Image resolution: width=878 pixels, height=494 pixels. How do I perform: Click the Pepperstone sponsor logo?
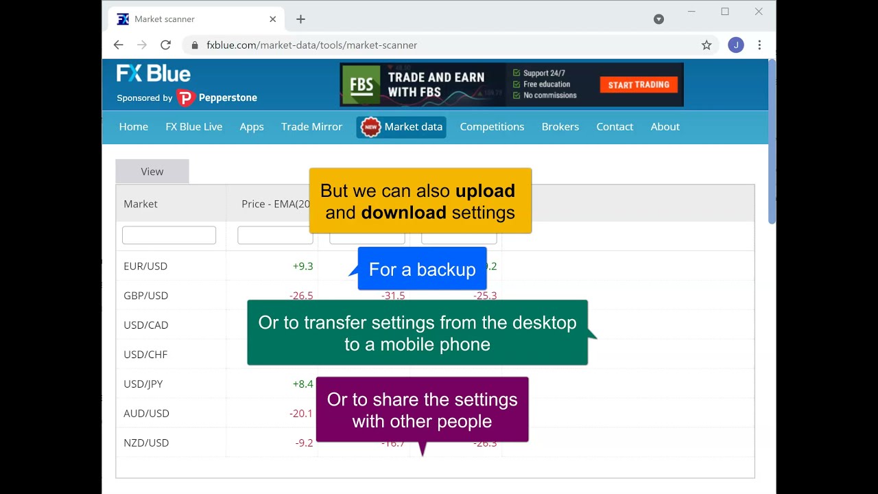coord(217,98)
